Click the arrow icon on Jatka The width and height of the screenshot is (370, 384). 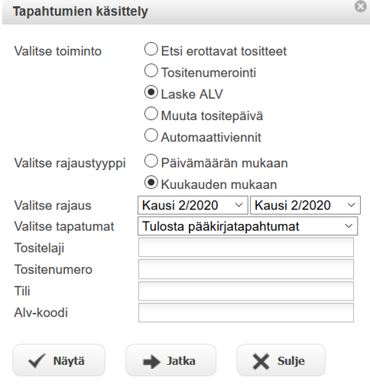point(151,362)
